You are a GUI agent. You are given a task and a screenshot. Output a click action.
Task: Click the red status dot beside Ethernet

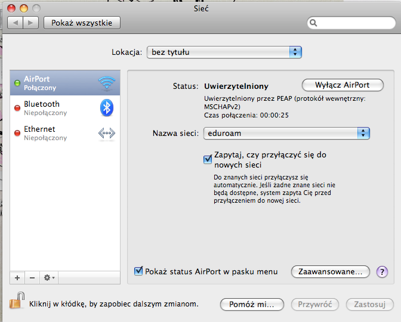pyautogui.click(x=17, y=133)
